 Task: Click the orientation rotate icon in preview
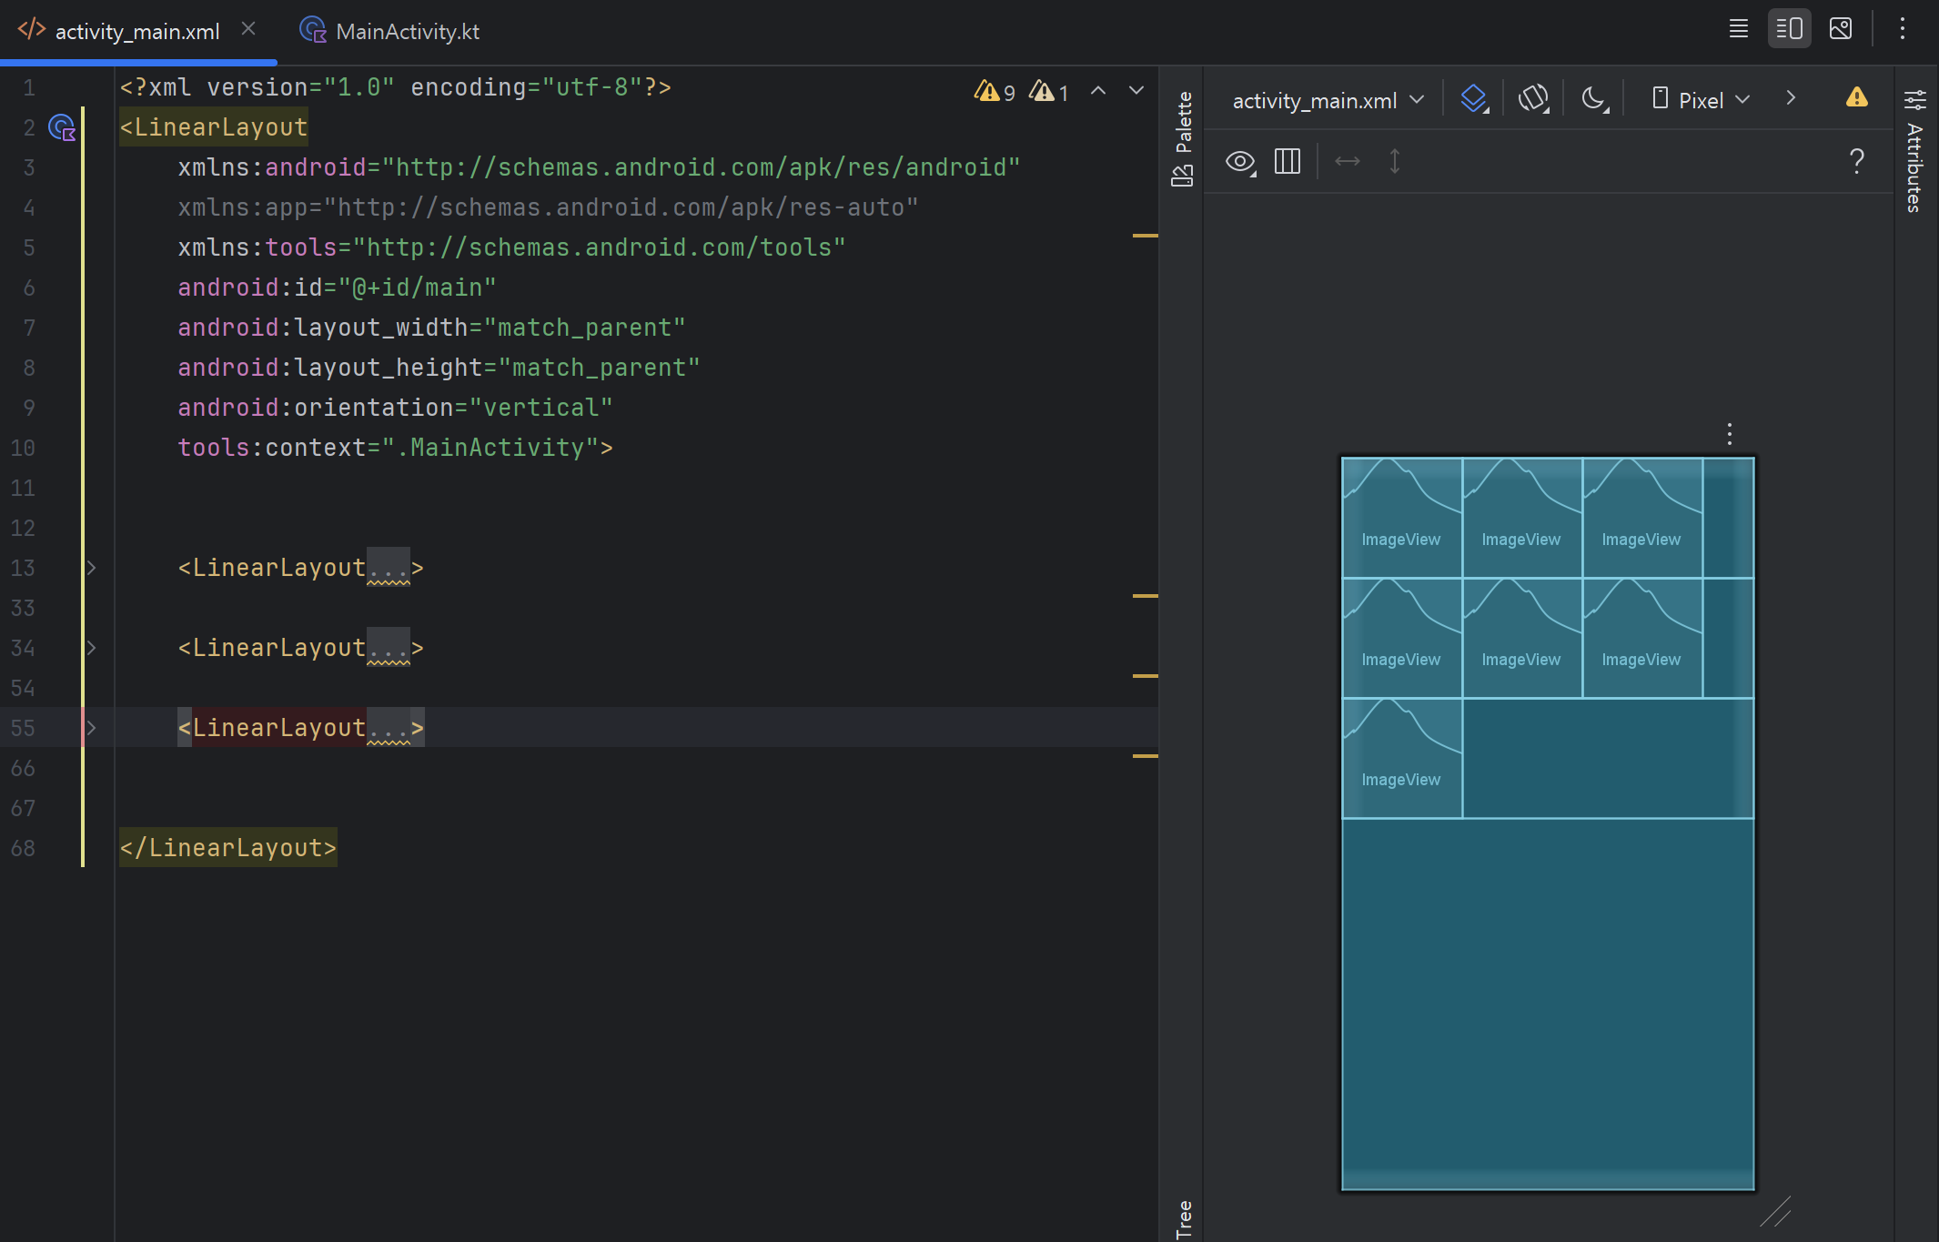coord(1533,98)
